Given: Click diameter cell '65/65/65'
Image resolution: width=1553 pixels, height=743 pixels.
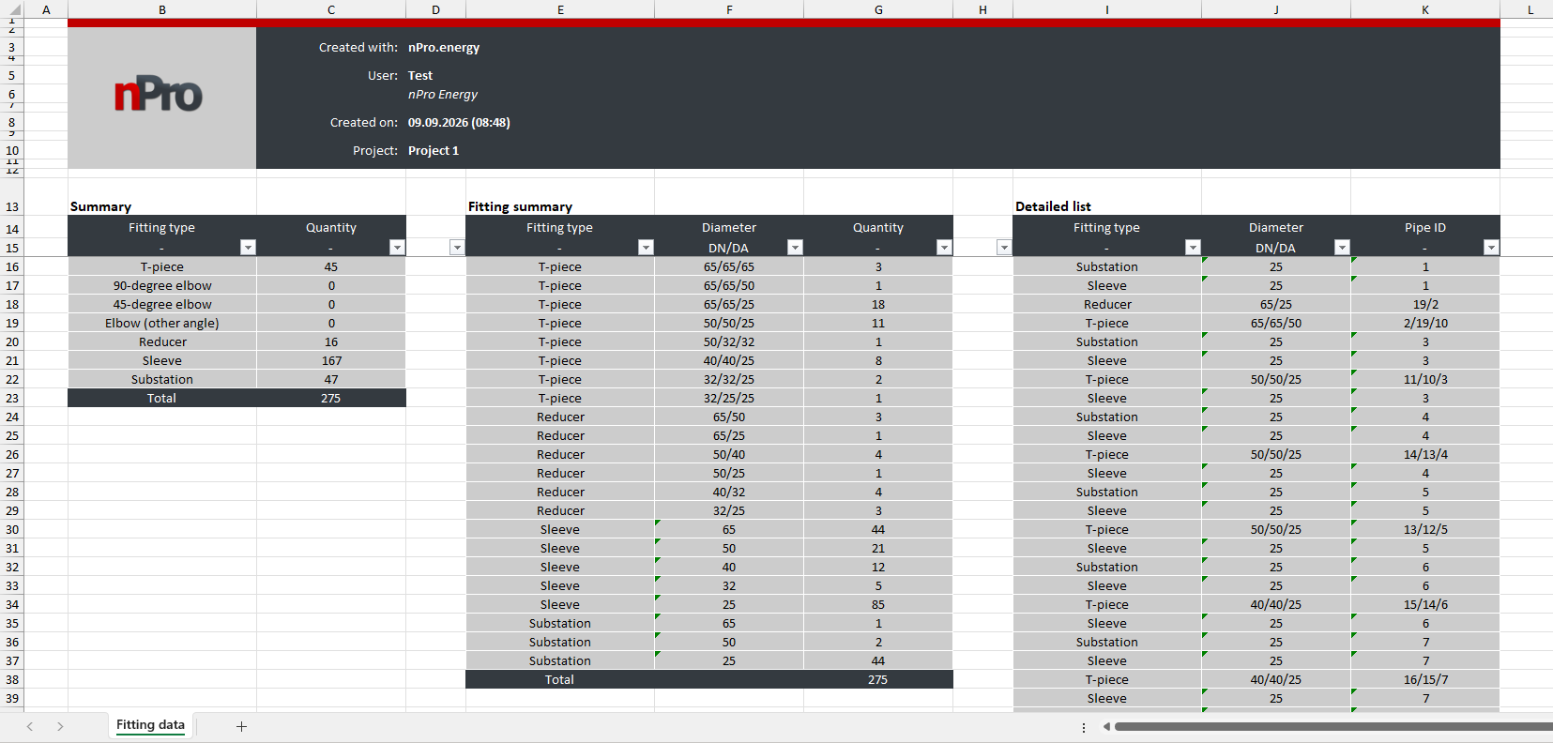Looking at the screenshot, I should pos(729,266).
